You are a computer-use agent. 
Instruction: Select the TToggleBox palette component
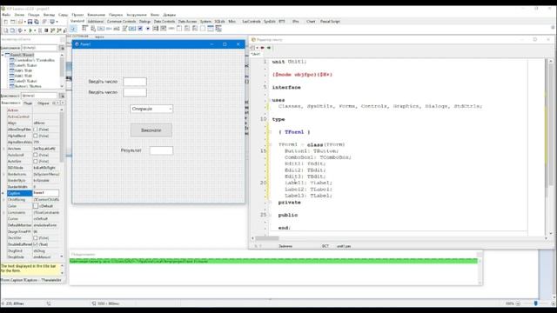pos(132,29)
